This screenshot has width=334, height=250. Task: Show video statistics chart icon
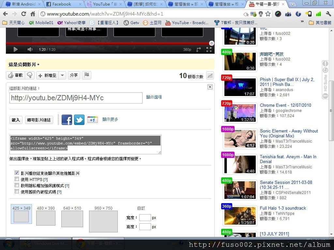pyautogui.click(x=210, y=76)
